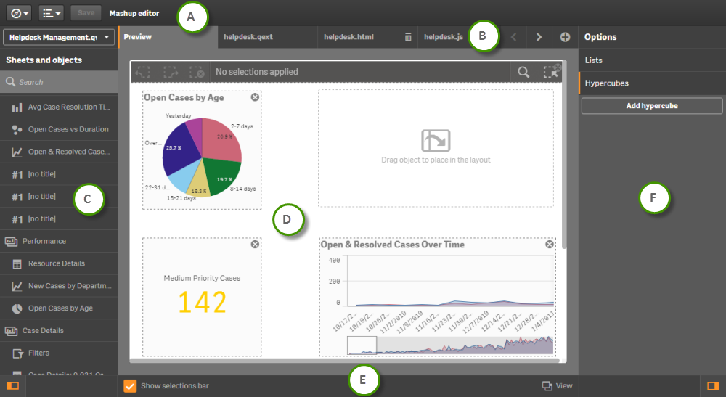Toggle the left panel with bottom-left icon
Image resolution: width=726 pixels, height=397 pixels.
pyautogui.click(x=12, y=385)
